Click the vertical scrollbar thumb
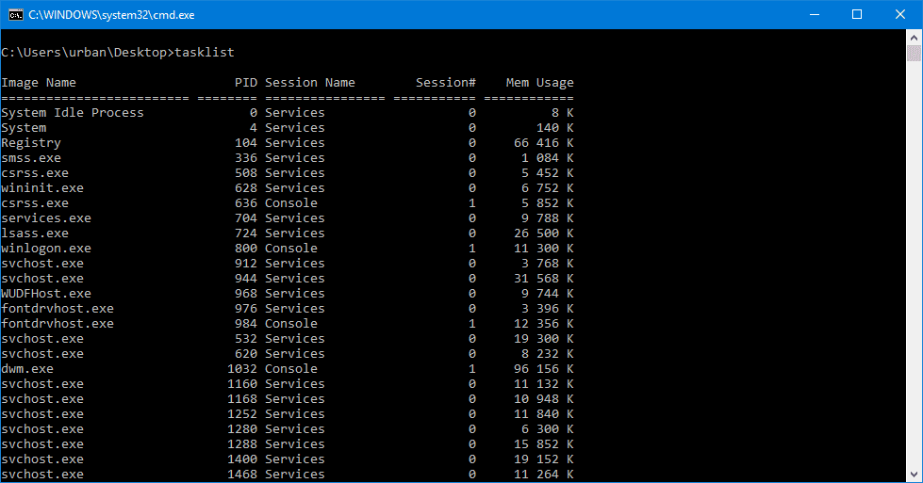This screenshot has width=923, height=483. coord(914,54)
